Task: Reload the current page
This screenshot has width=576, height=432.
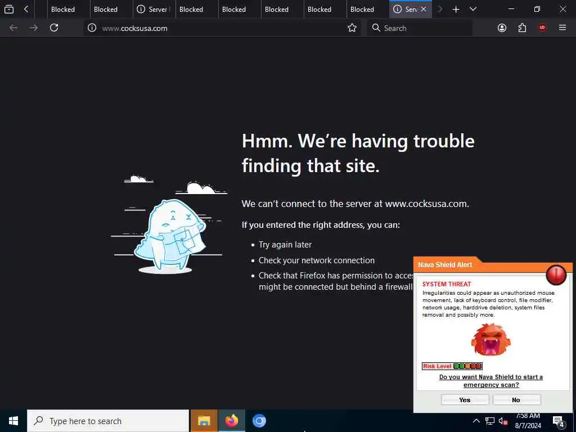Action: (54, 28)
